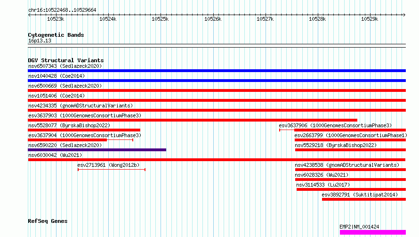Open the nsv6028326 (Wu2021) label
The height and width of the screenshot is (237, 419).
(322, 175)
